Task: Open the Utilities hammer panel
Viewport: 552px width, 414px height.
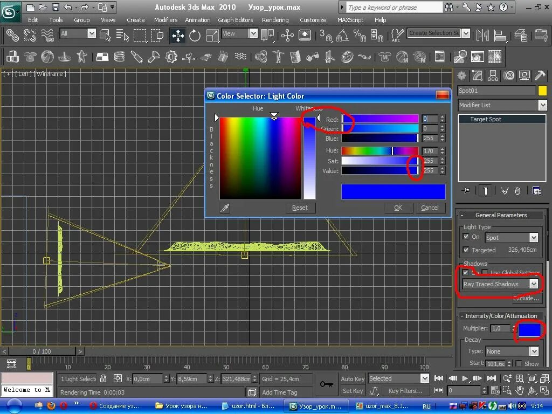Action: pos(539,75)
